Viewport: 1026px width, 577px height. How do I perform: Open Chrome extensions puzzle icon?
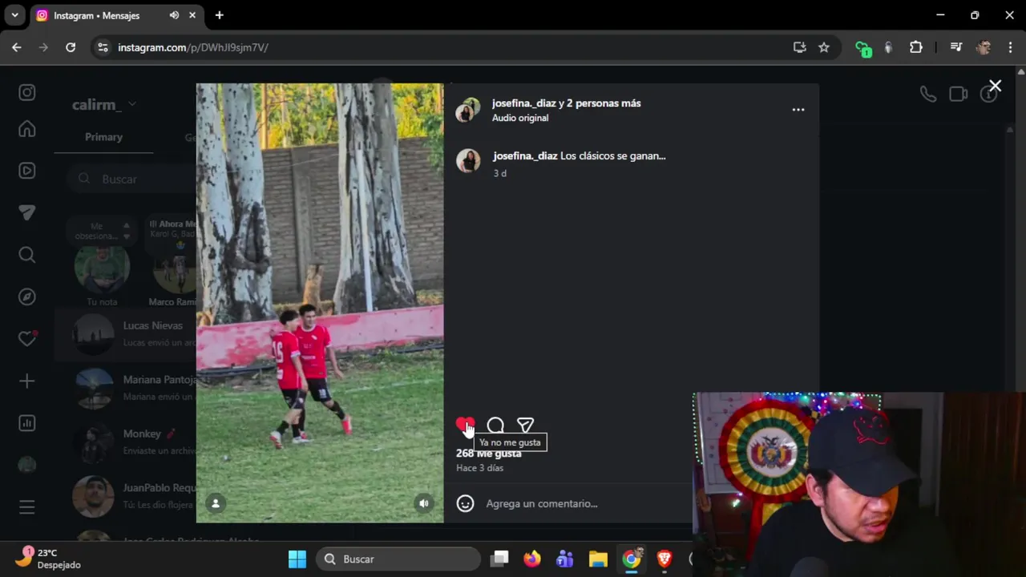click(x=916, y=47)
